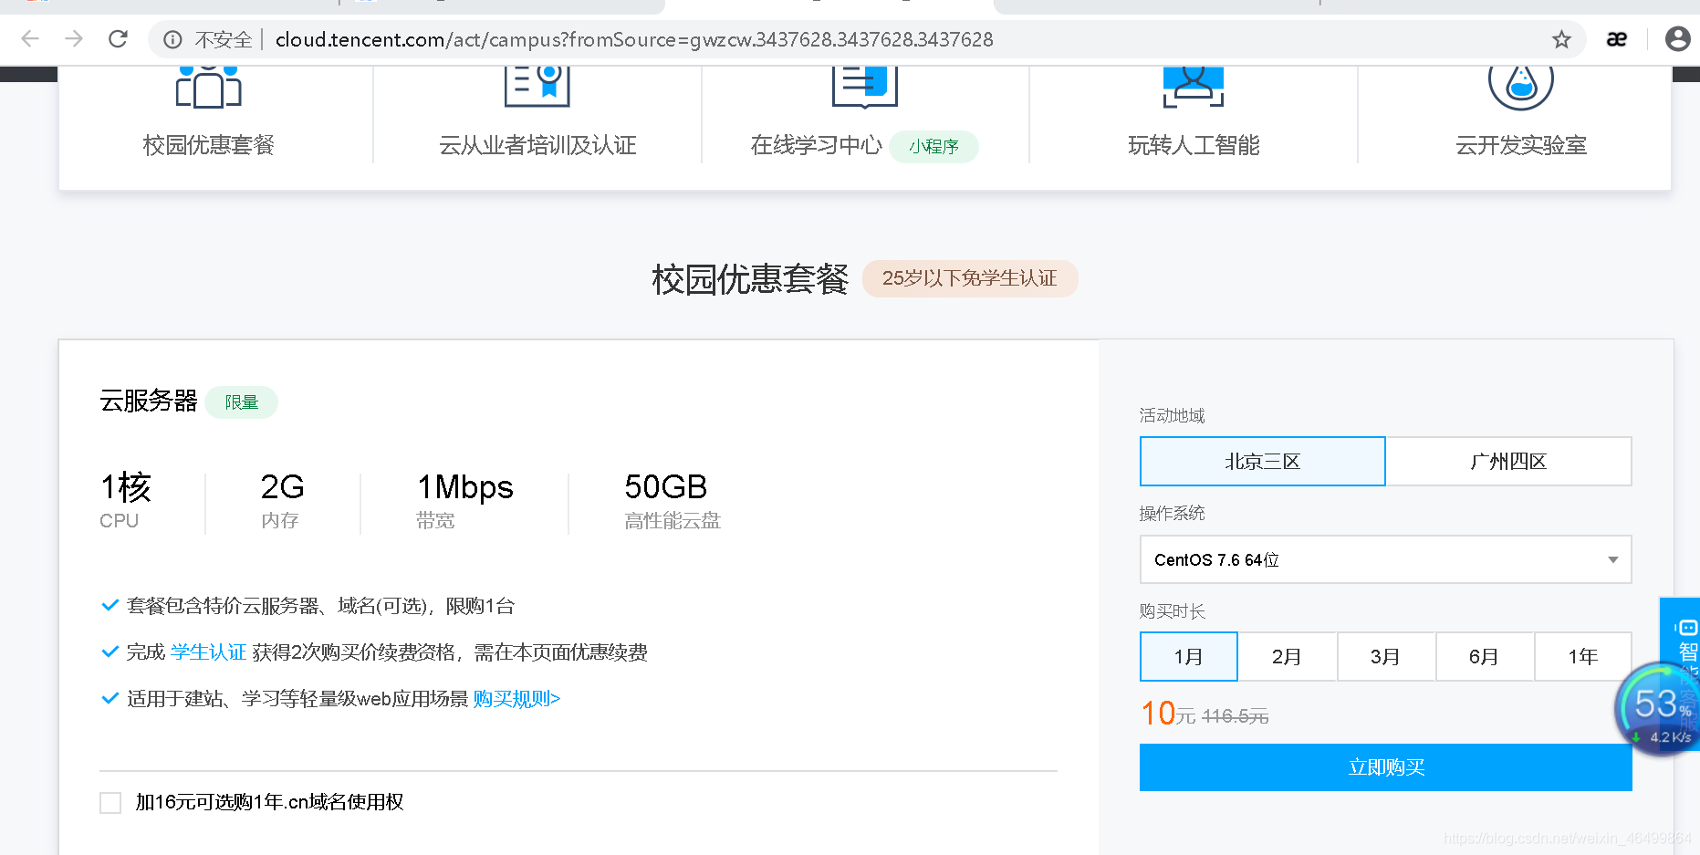The height and width of the screenshot is (855, 1700).
Task: Open the 购买规则> link
Action: coord(516,699)
